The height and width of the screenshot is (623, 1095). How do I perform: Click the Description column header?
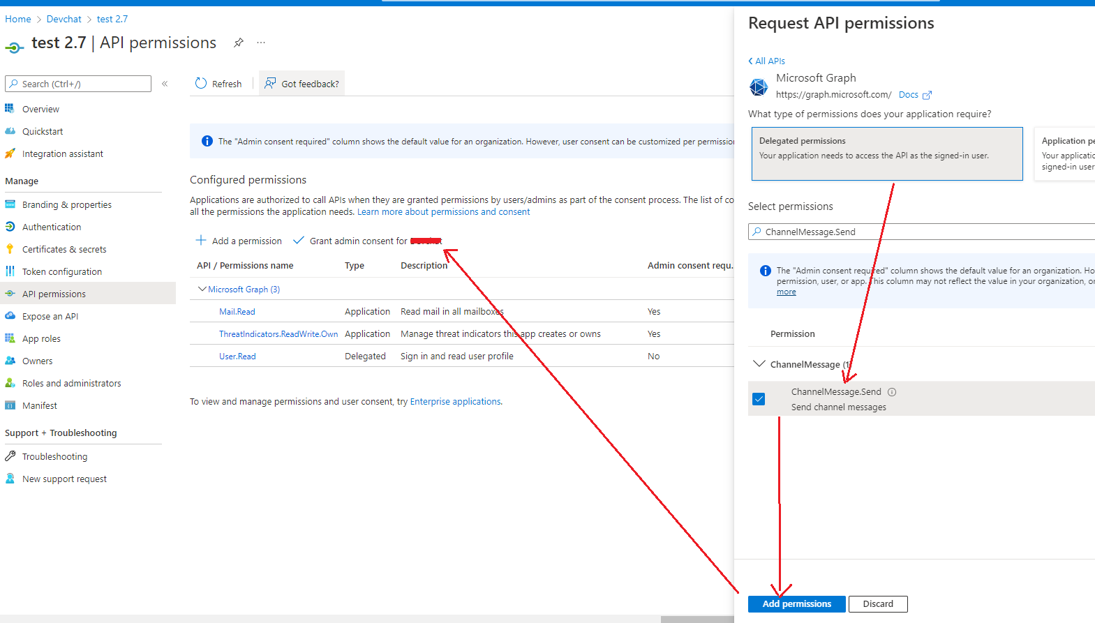(424, 266)
